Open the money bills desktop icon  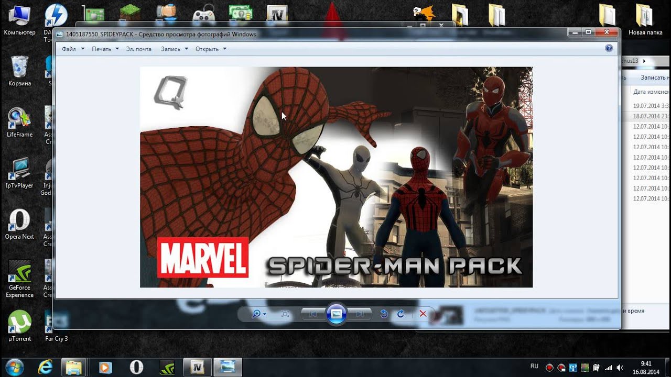(241, 14)
